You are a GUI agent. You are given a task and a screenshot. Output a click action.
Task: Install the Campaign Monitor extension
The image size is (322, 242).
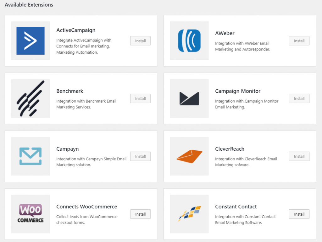pos(299,98)
